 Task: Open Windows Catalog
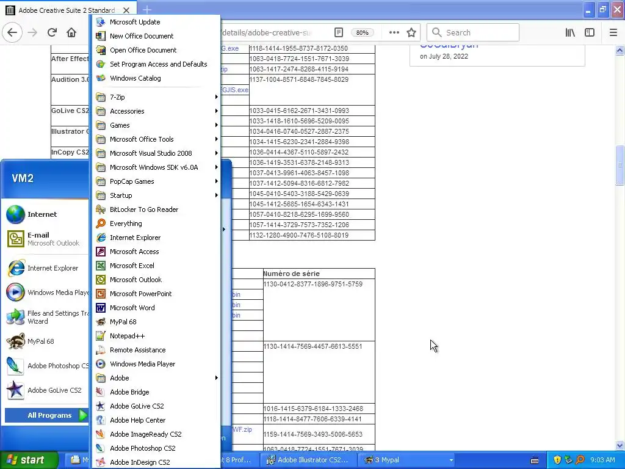click(156, 78)
